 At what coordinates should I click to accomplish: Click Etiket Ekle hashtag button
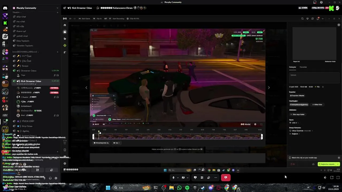(317, 105)
